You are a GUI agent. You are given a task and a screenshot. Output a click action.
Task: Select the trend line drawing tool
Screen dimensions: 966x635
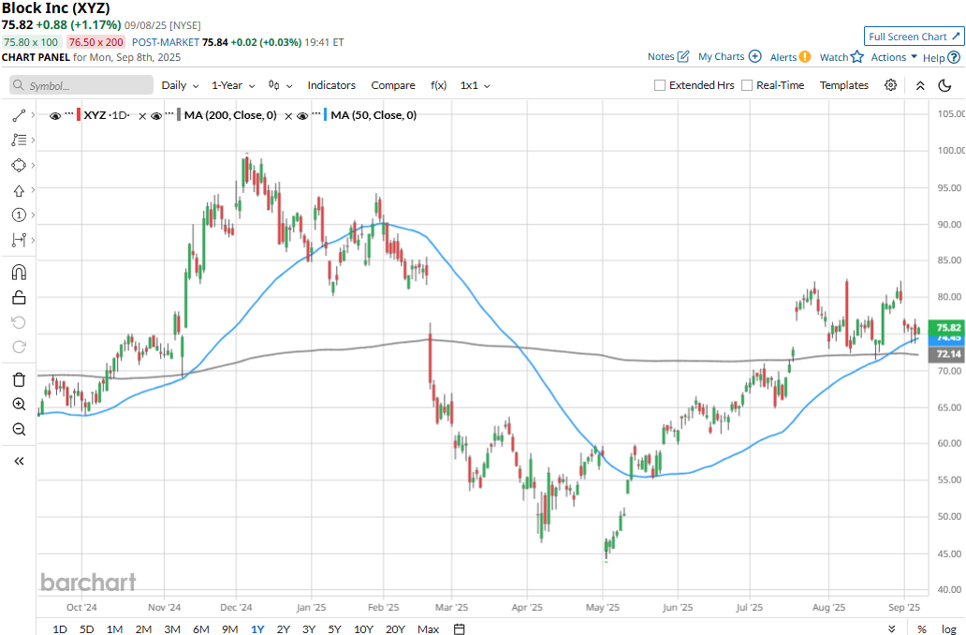point(19,115)
